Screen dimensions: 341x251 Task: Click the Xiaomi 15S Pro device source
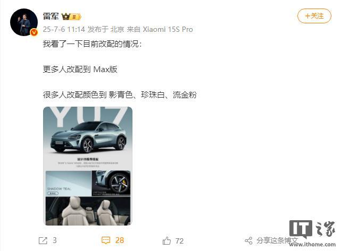point(168,29)
